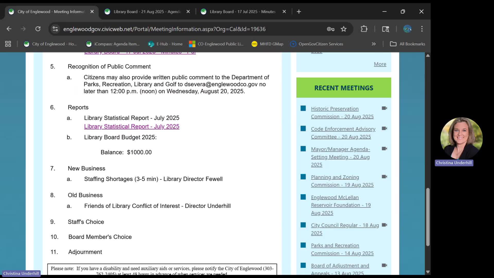Image resolution: width=494 pixels, height=278 pixels.
Task: Open the Chrome three-dot menu
Action: pyautogui.click(x=422, y=29)
